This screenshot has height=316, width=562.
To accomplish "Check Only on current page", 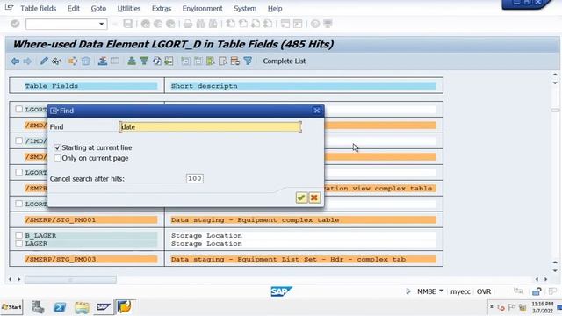I will (x=57, y=158).
